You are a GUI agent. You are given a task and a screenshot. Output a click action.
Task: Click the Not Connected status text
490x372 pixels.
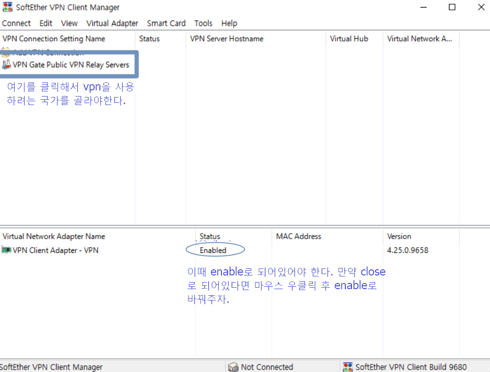[x=267, y=367]
